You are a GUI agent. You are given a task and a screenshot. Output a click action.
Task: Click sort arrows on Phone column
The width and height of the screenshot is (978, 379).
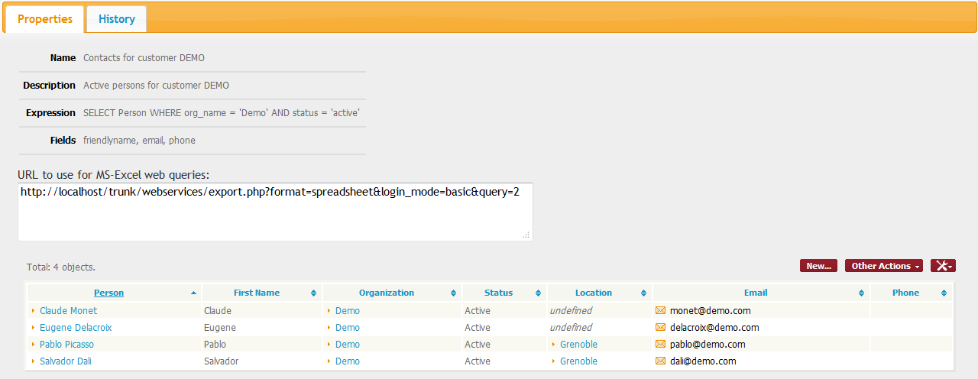tap(944, 293)
